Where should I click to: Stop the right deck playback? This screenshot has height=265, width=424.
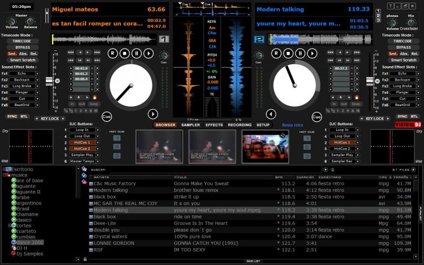288,54
